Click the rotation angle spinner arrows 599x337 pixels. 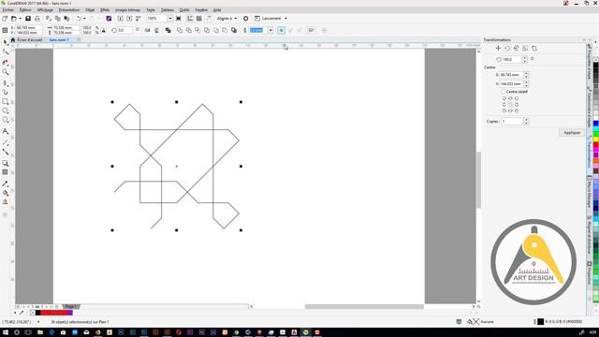click(x=524, y=59)
